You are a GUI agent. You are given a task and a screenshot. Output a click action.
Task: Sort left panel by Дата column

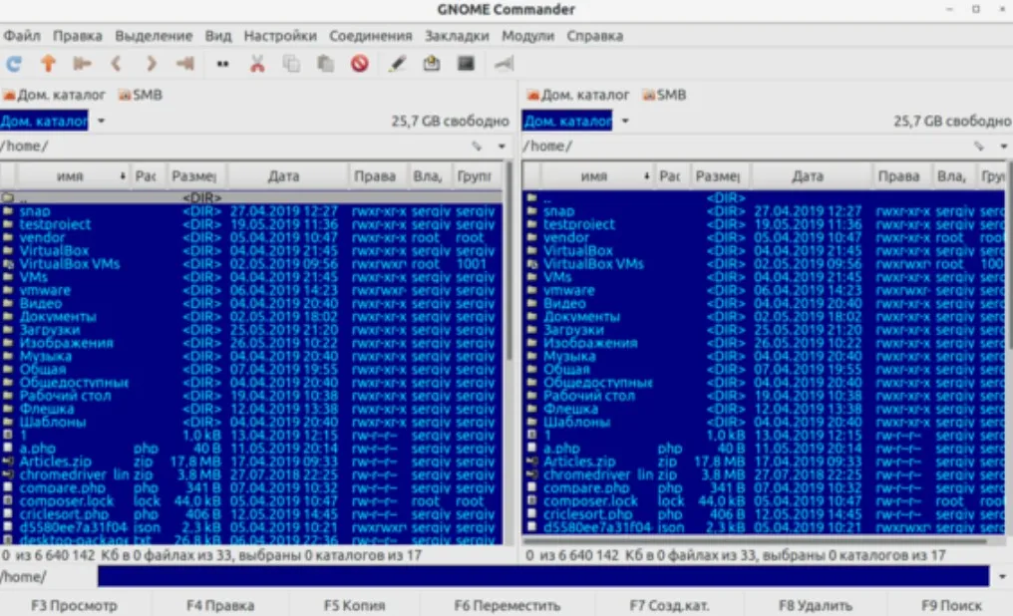[x=288, y=175]
